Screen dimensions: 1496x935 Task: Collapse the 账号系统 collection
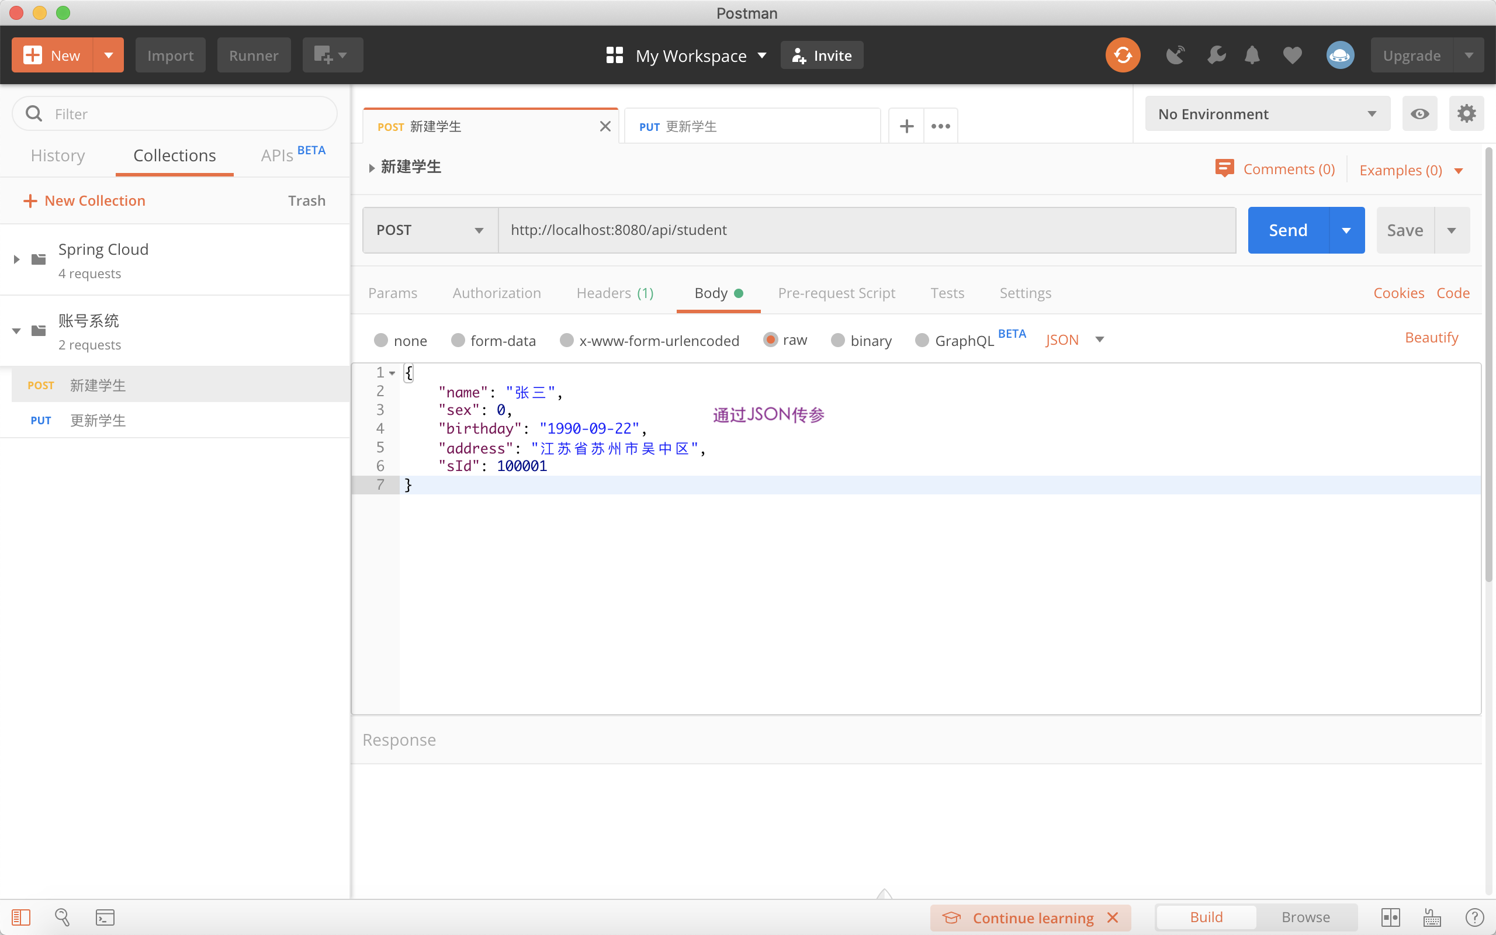pos(17,331)
